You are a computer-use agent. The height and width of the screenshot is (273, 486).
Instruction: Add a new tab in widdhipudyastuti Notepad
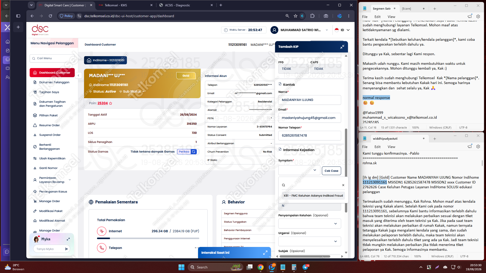click(x=435, y=139)
